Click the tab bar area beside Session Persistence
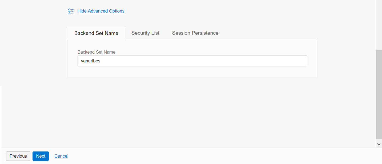This screenshot has height=164, width=382. point(267,33)
